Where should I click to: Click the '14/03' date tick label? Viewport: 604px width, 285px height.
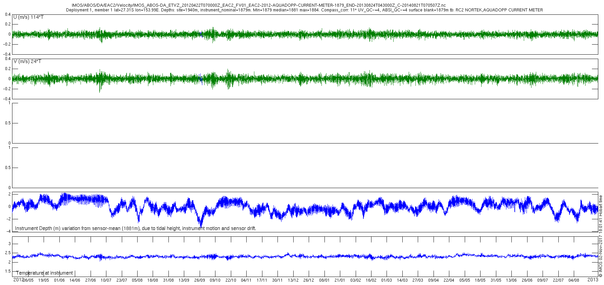point(402,280)
